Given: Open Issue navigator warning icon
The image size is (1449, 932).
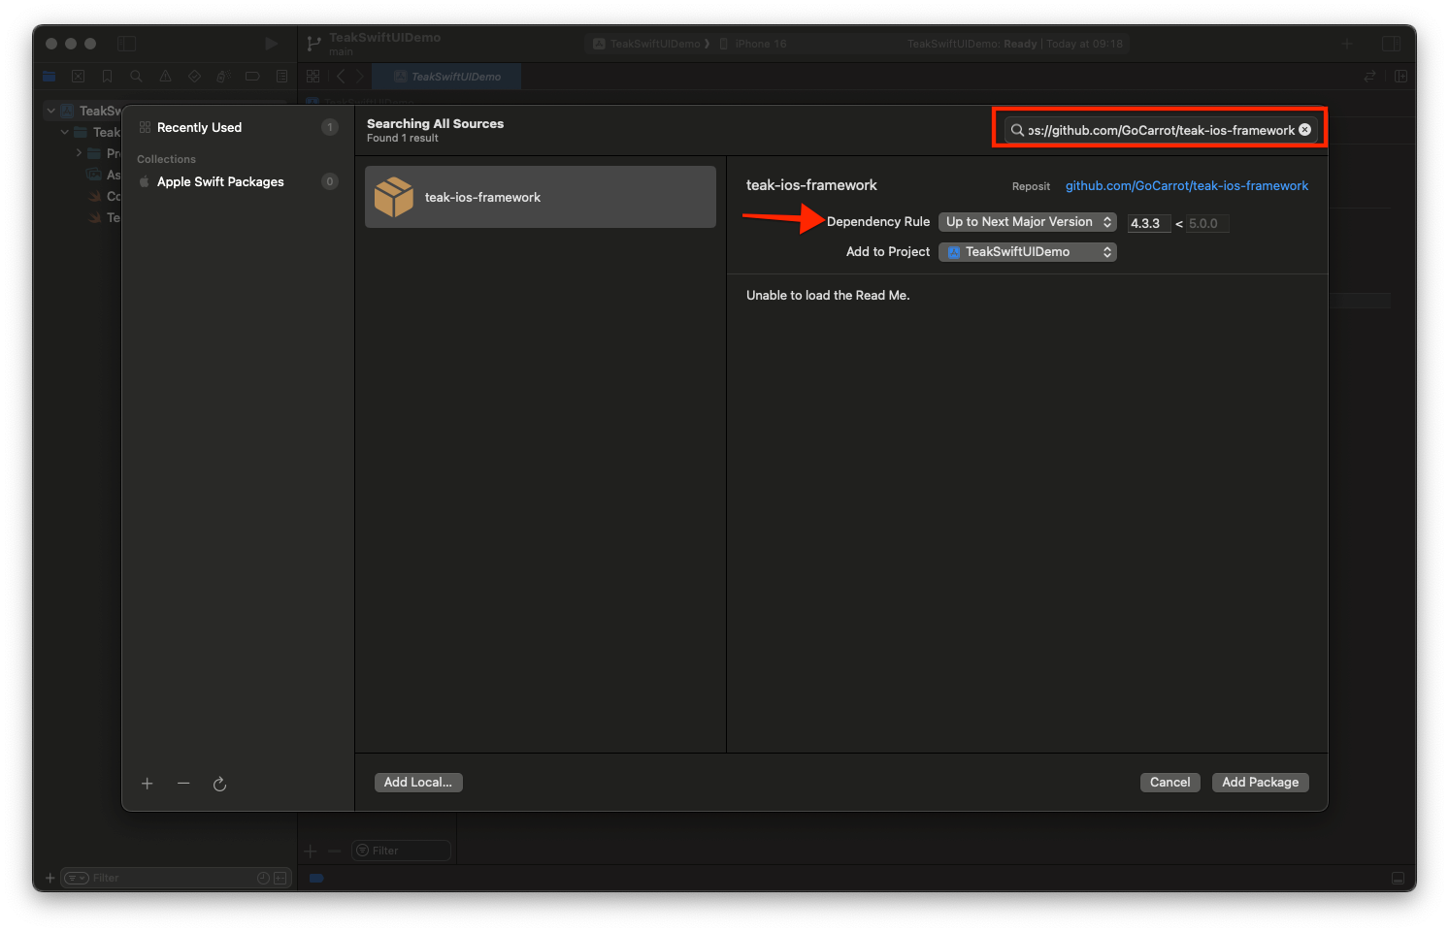Looking at the screenshot, I should (165, 77).
